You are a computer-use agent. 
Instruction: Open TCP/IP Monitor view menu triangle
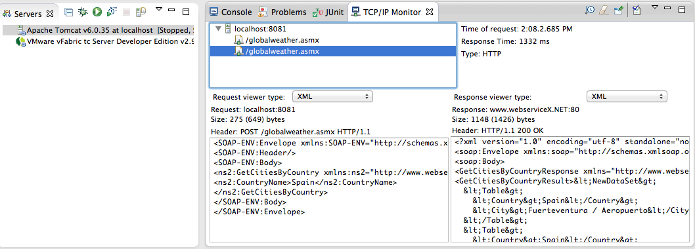(655, 7)
